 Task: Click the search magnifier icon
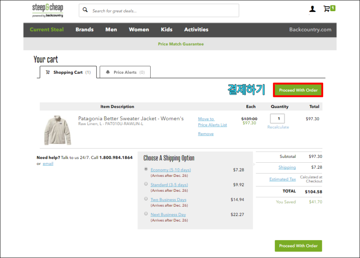click(x=85, y=10)
